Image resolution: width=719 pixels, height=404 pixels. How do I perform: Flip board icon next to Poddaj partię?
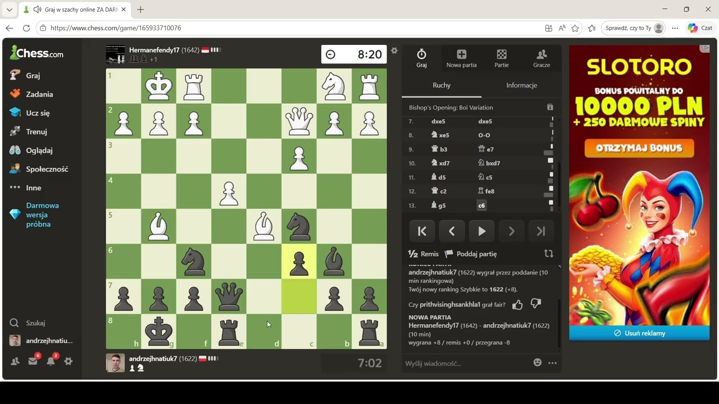(x=549, y=254)
